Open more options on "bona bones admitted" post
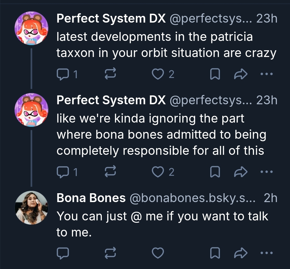The image size is (290, 269). [x=267, y=172]
